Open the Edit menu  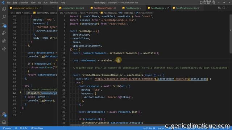point(15,3)
